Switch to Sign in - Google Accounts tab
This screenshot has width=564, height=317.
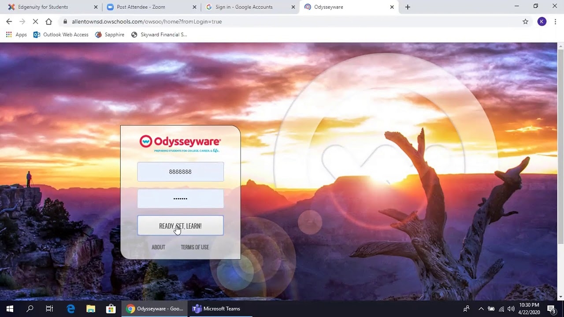[x=247, y=7]
